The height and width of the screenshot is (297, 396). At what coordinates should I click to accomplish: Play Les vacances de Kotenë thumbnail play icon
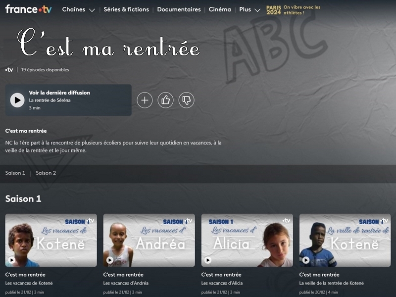click(x=11, y=259)
